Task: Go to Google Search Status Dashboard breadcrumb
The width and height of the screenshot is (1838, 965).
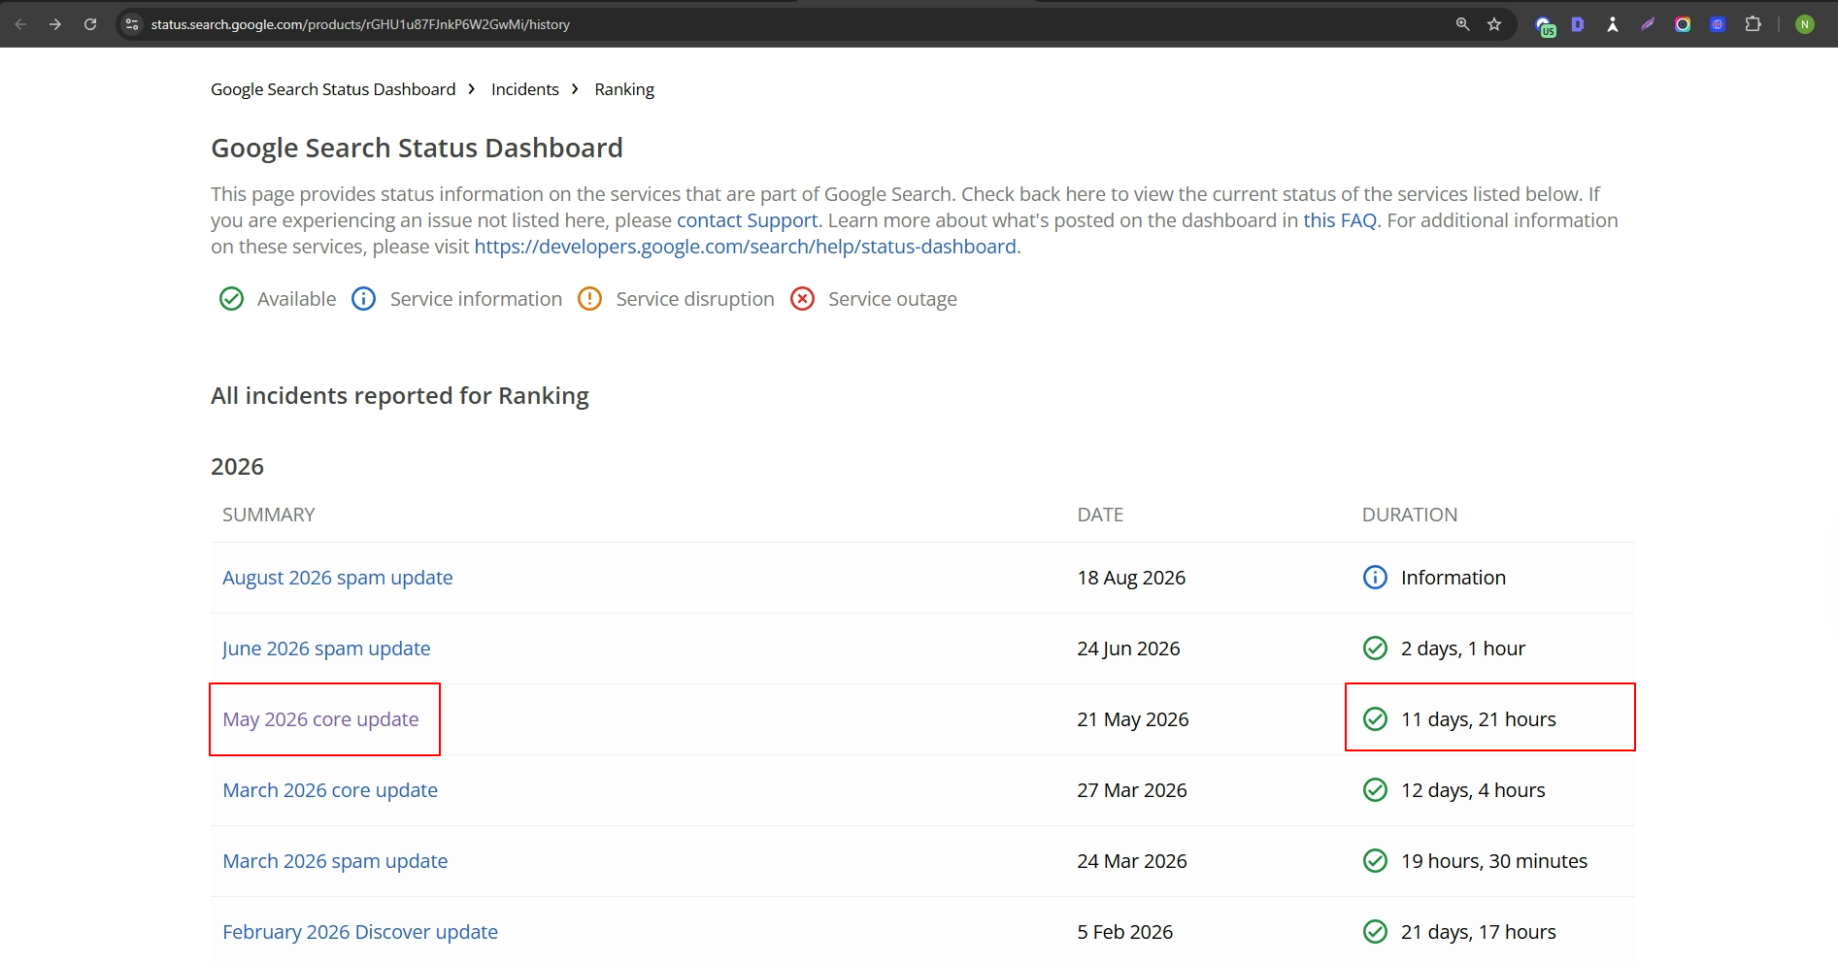Action: pos(333,89)
